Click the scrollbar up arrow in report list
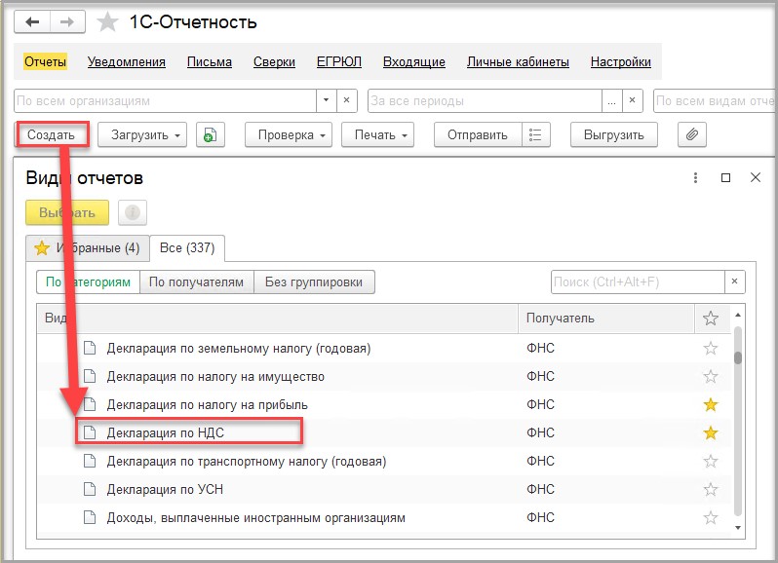This screenshot has width=778, height=563. (738, 315)
